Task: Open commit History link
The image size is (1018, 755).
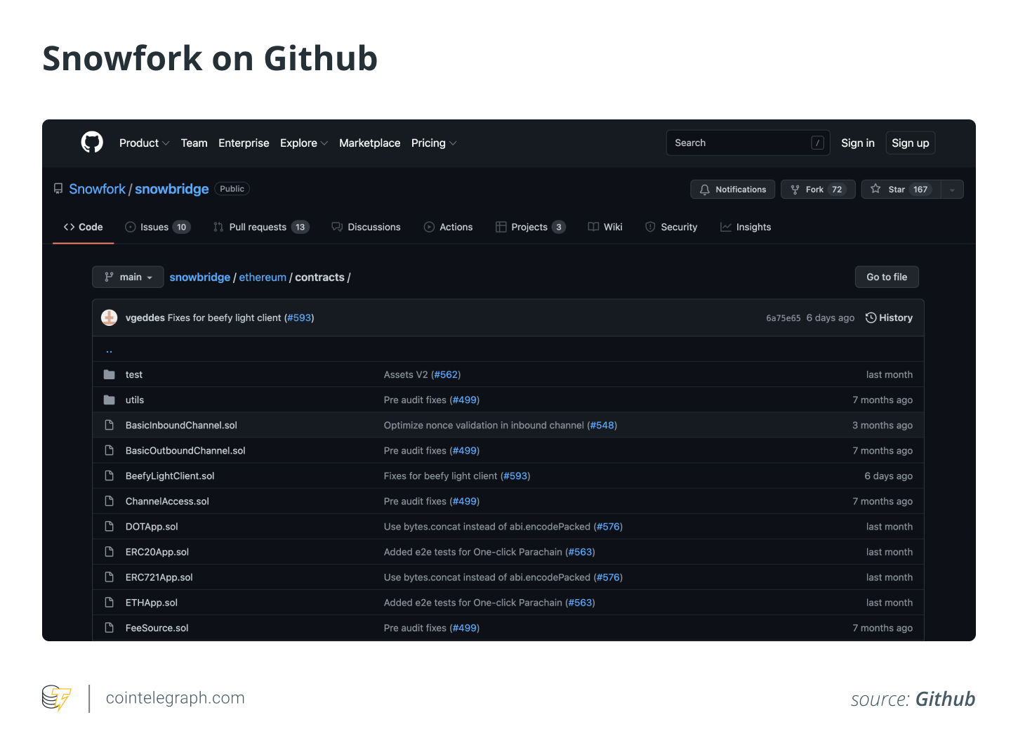Action: click(889, 317)
